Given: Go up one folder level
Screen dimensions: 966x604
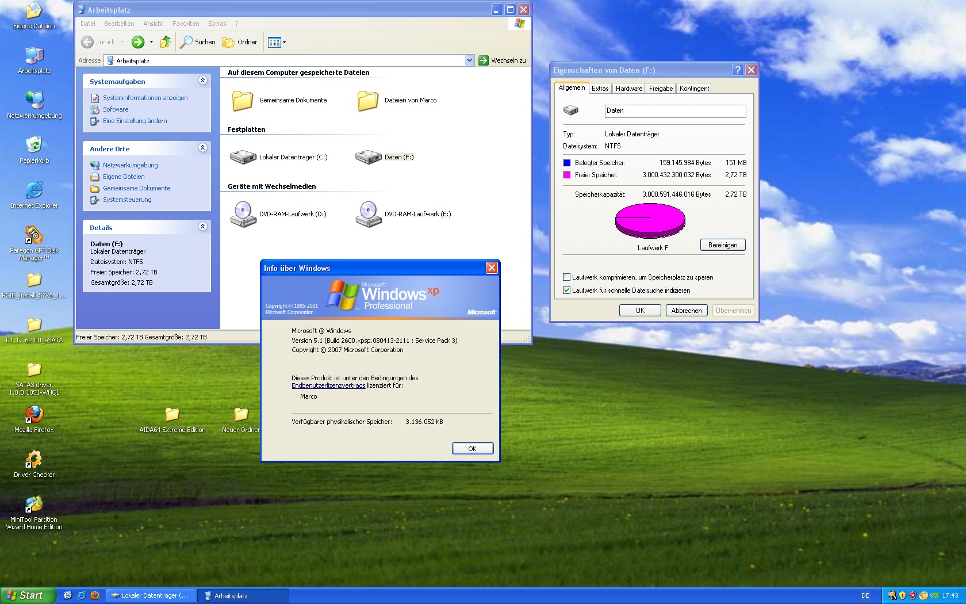Looking at the screenshot, I should click(x=166, y=42).
